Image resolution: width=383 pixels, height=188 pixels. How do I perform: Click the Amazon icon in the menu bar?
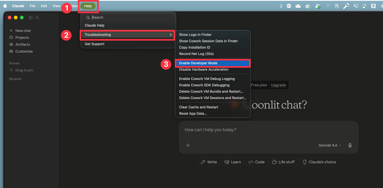click(373, 6)
